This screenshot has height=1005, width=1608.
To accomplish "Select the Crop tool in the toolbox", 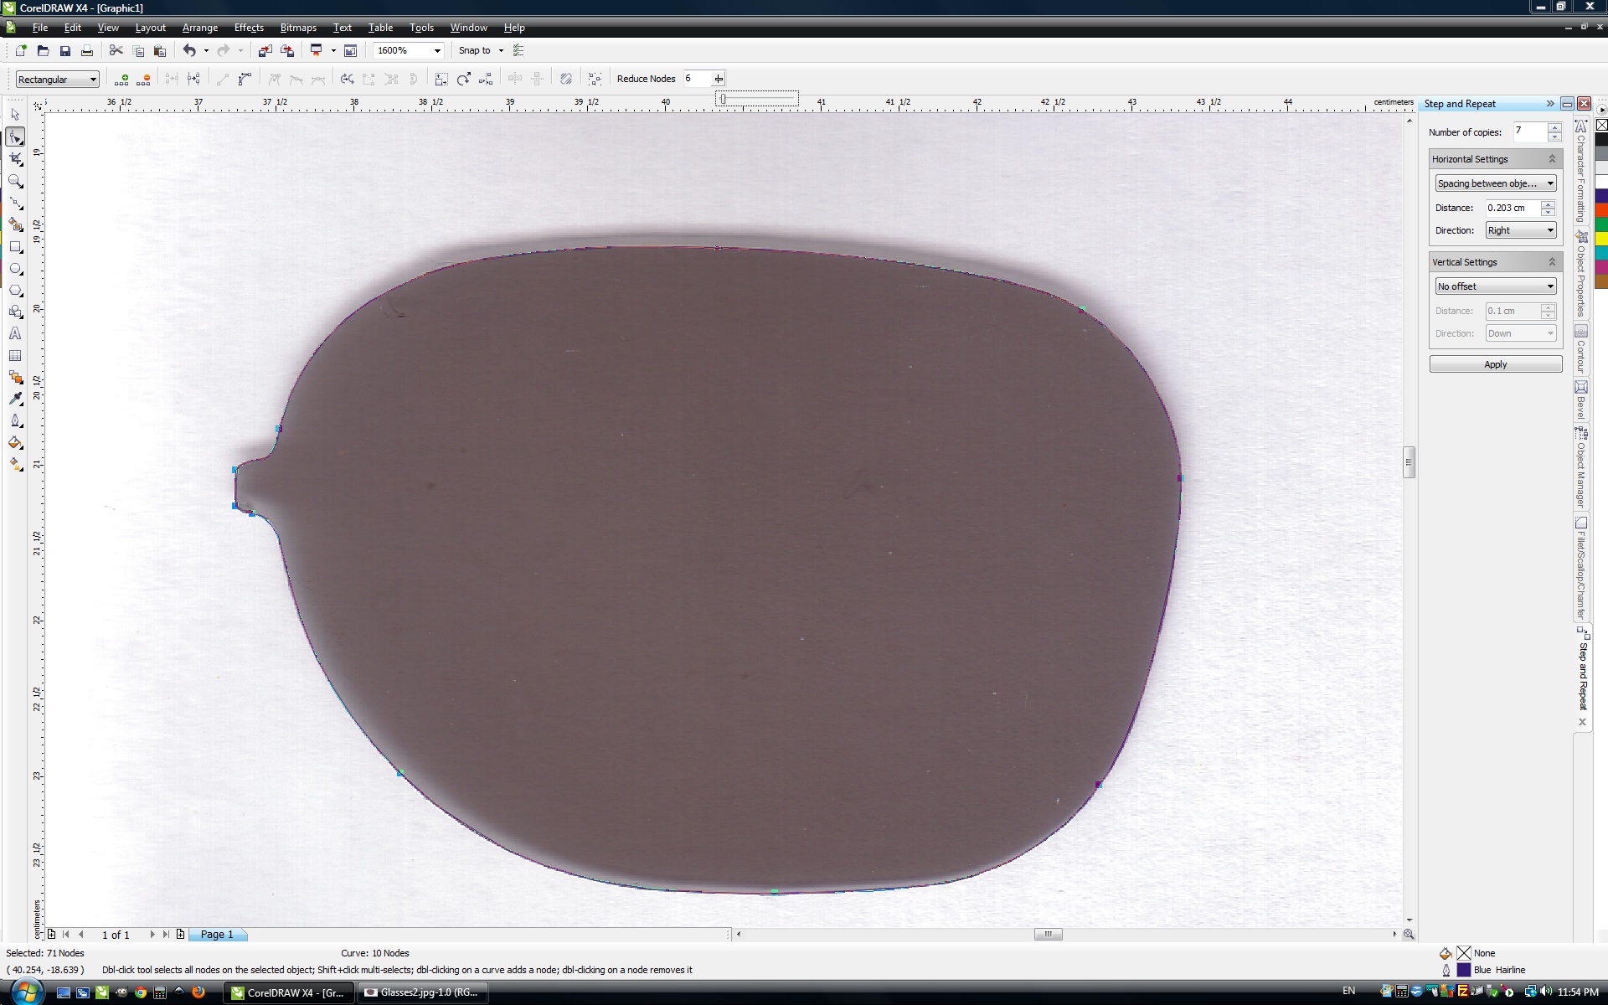I will coord(15,159).
